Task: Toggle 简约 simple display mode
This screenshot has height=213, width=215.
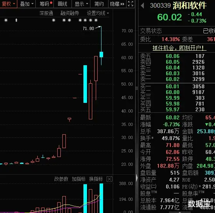Action: (x=99, y=4)
